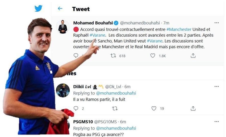Open reply icon on Diikii Lvl's tweet
226x137 pixels.
tap(76, 108)
